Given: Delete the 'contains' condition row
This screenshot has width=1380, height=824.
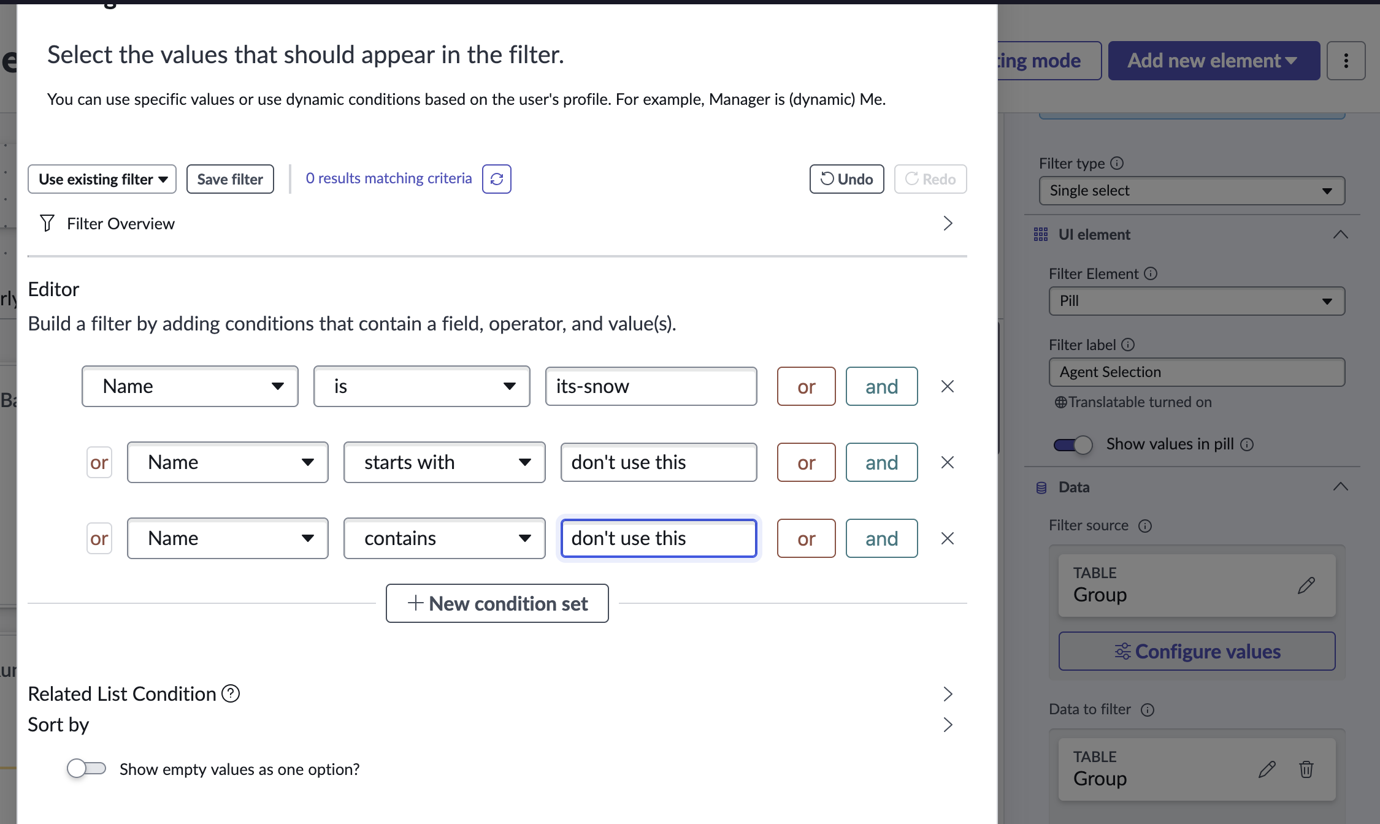Looking at the screenshot, I should [947, 538].
